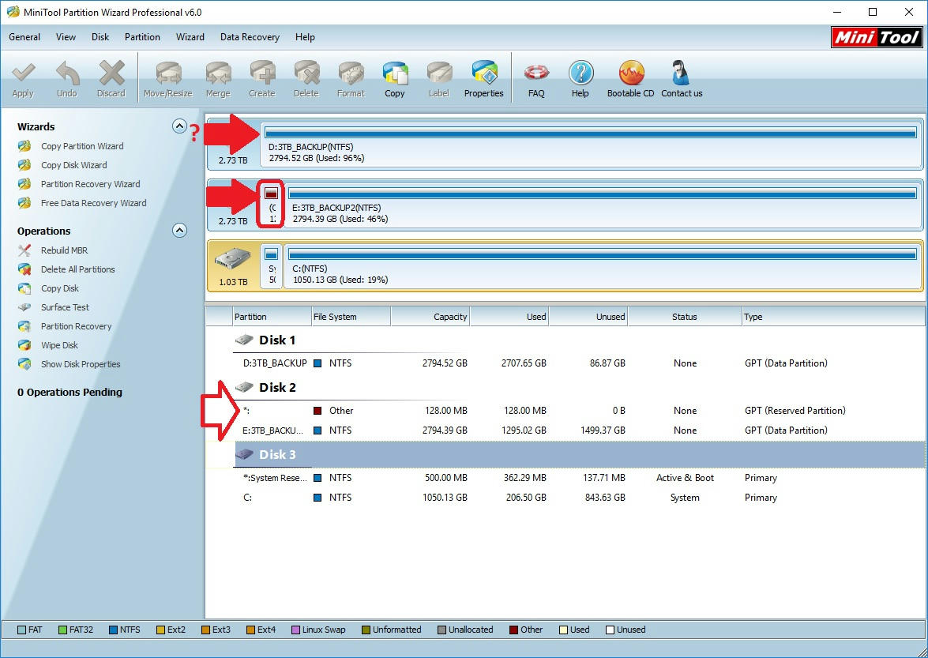Click the Partition Recovery operation link
928x658 pixels.
point(77,326)
